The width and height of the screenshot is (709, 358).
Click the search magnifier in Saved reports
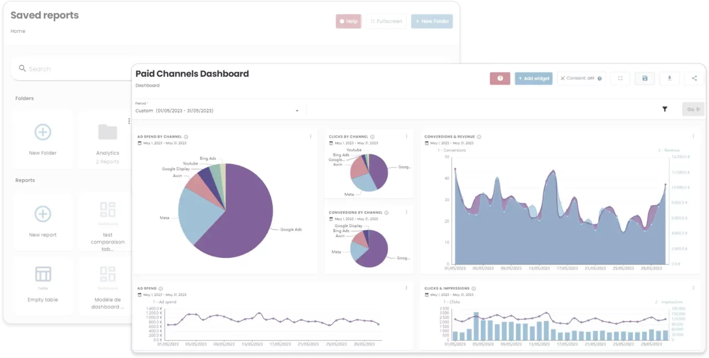pyautogui.click(x=22, y=69)
